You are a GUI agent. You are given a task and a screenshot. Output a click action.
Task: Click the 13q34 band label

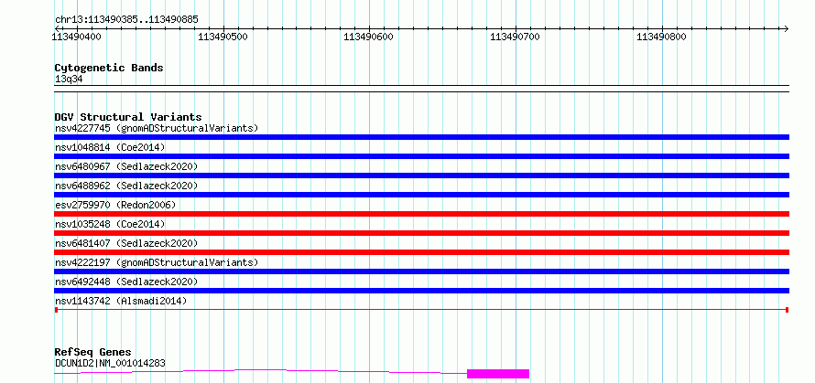click(x=69, y=79)
